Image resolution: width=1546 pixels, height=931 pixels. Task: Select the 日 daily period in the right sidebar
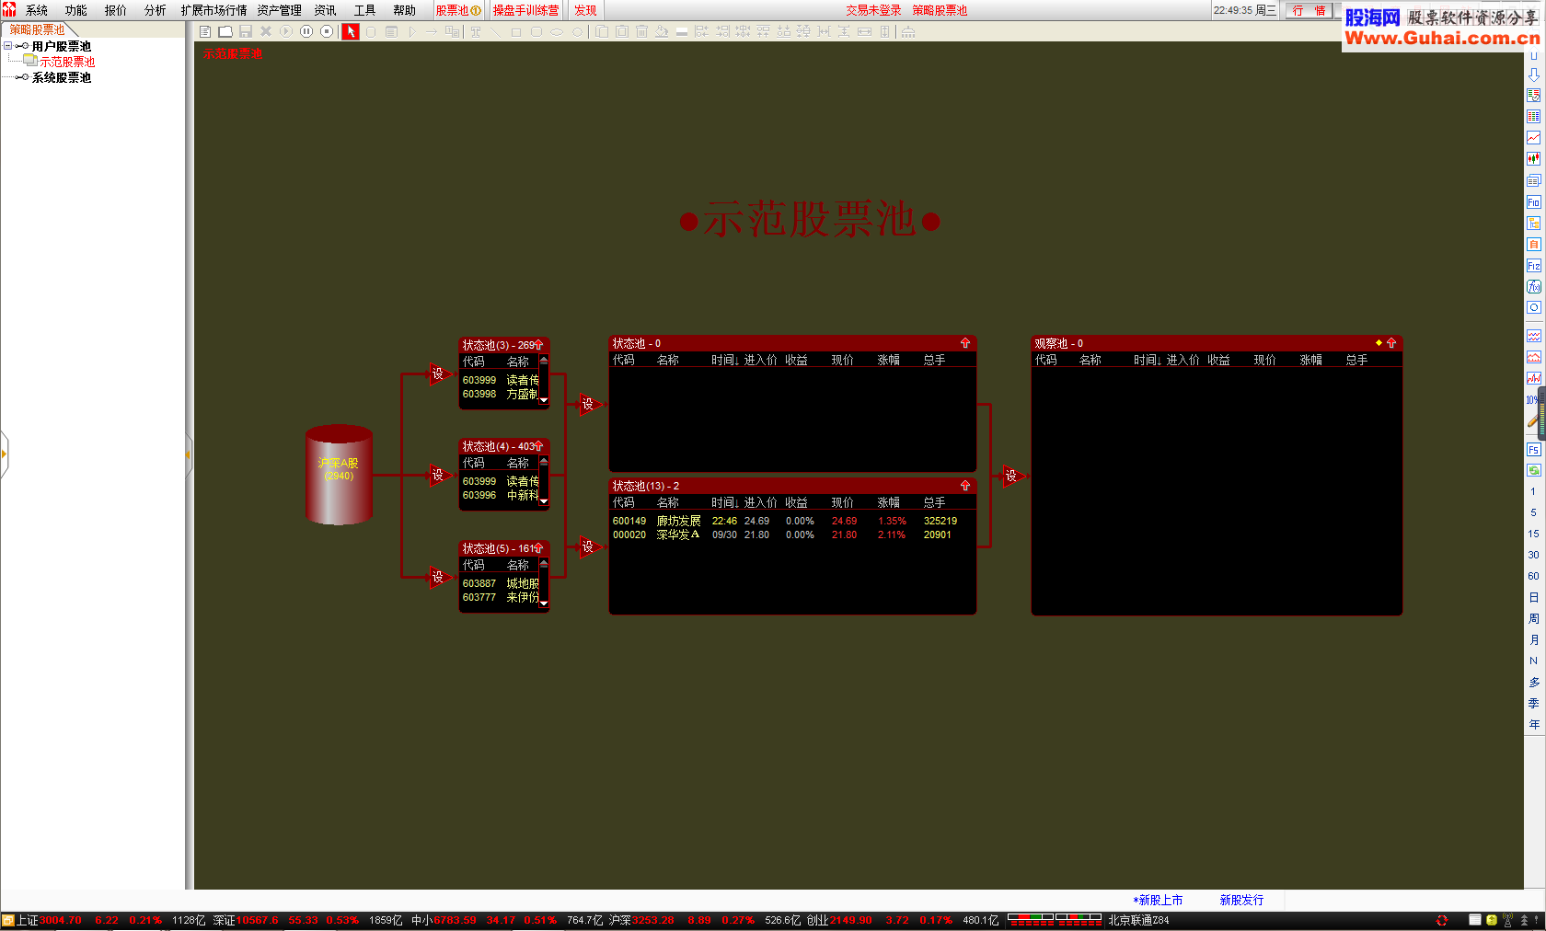click(x=1533, y=597)
